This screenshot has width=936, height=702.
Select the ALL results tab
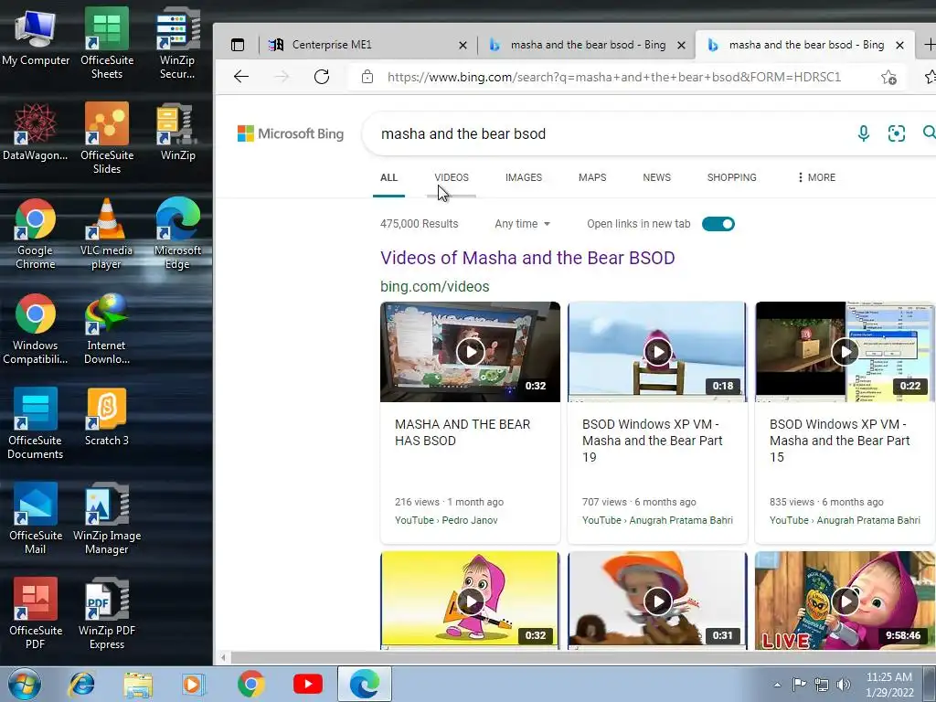388,177
